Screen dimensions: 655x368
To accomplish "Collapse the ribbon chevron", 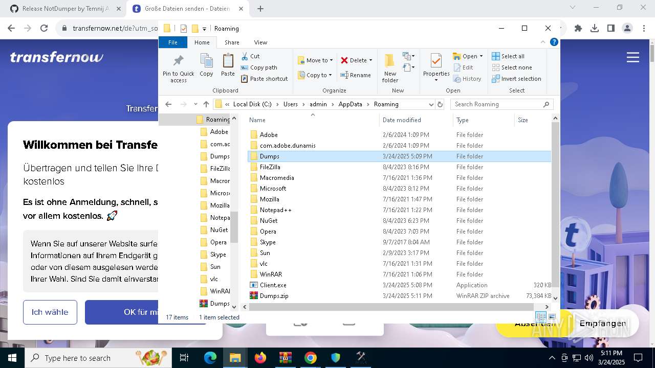I will [x=543, y=42].
